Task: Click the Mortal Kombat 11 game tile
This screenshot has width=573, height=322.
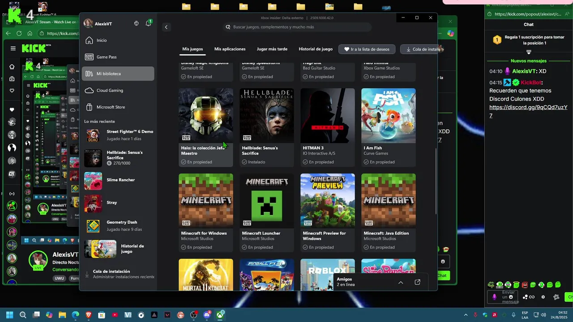Action: pos(206,275)
